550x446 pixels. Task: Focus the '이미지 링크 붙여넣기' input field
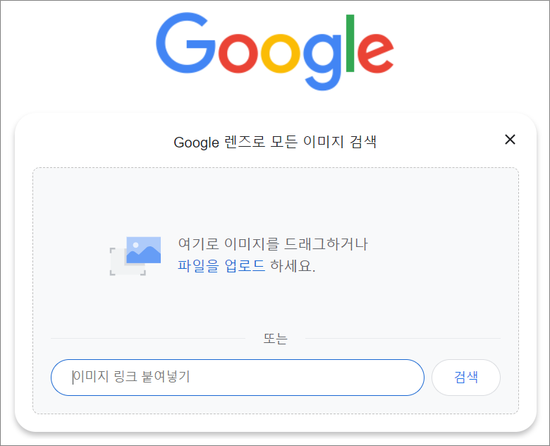[x=238, y=378]
